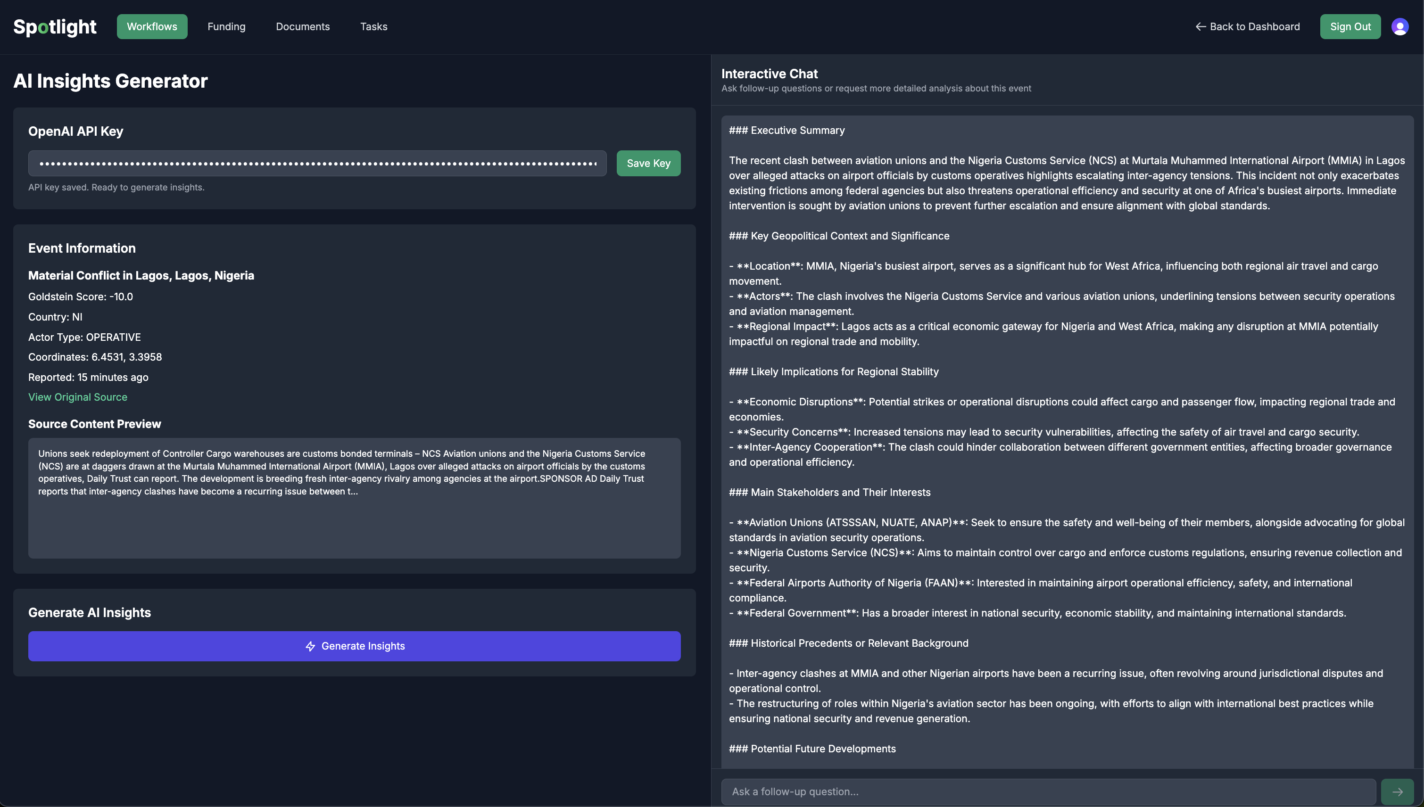This screenshot has height=807, width=1424.
Task: Click the Save Key button
Action: (648, 164)
